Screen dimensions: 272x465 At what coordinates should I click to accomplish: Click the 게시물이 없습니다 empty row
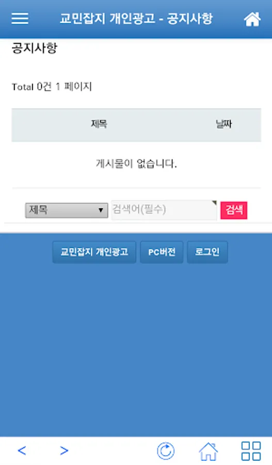136,164
